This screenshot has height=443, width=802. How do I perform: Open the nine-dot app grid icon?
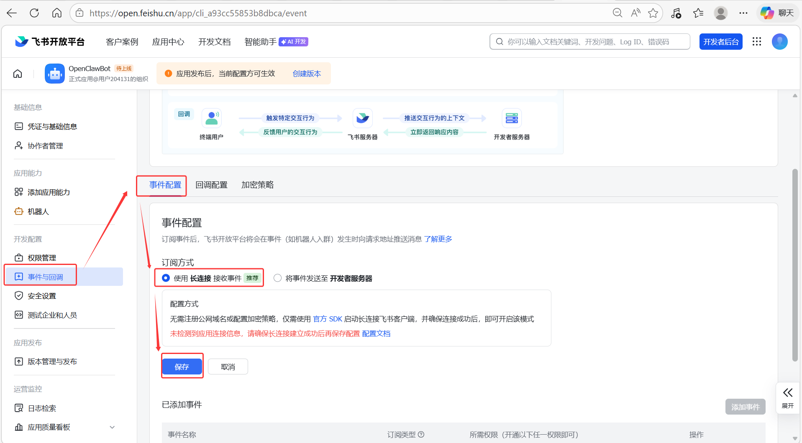756,41
